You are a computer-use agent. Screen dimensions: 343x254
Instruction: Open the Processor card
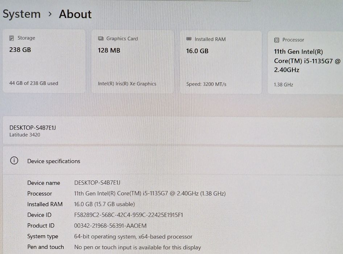tap(305, 63)
